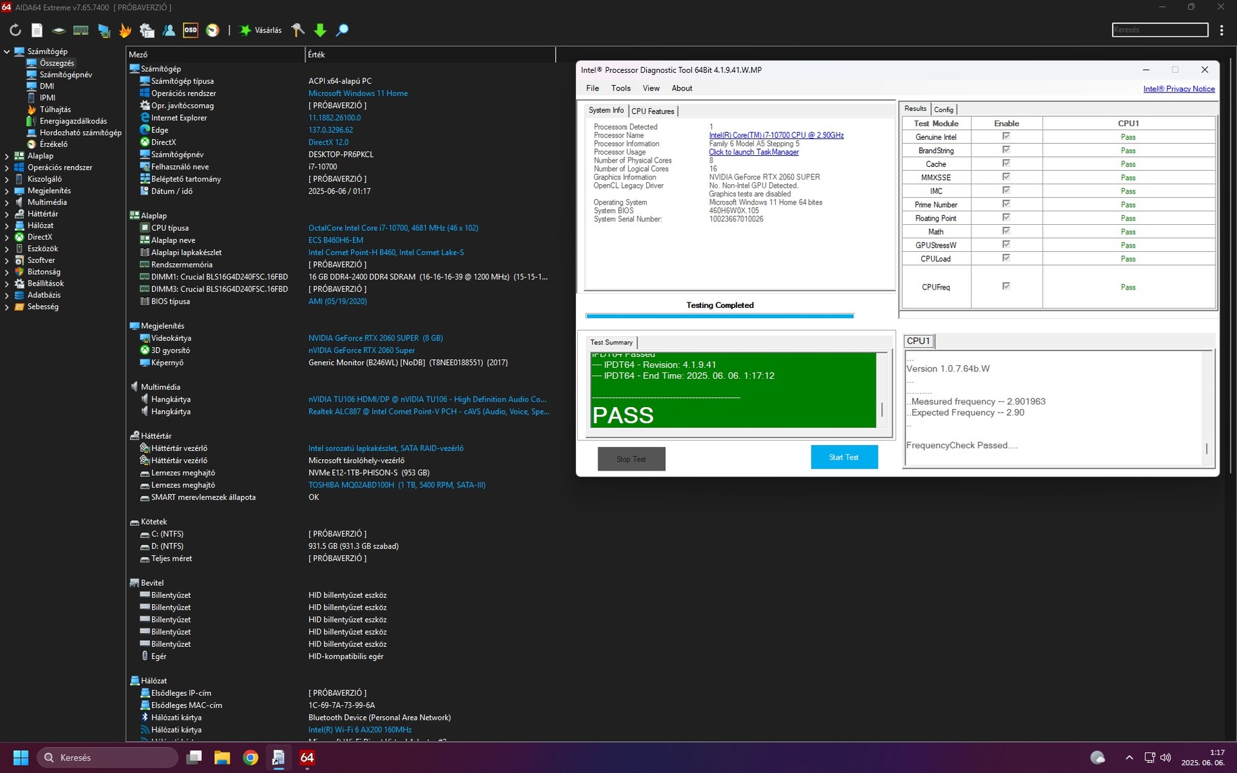Switch to the Config tab
The width and height of the screenshot is (1237, 773).
943,109
